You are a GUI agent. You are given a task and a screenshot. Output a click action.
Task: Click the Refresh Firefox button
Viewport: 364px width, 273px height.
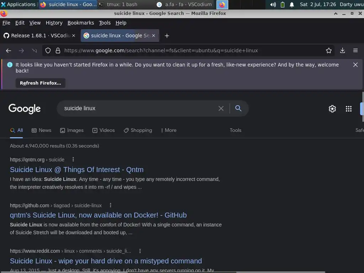click(x=41, y=83)
